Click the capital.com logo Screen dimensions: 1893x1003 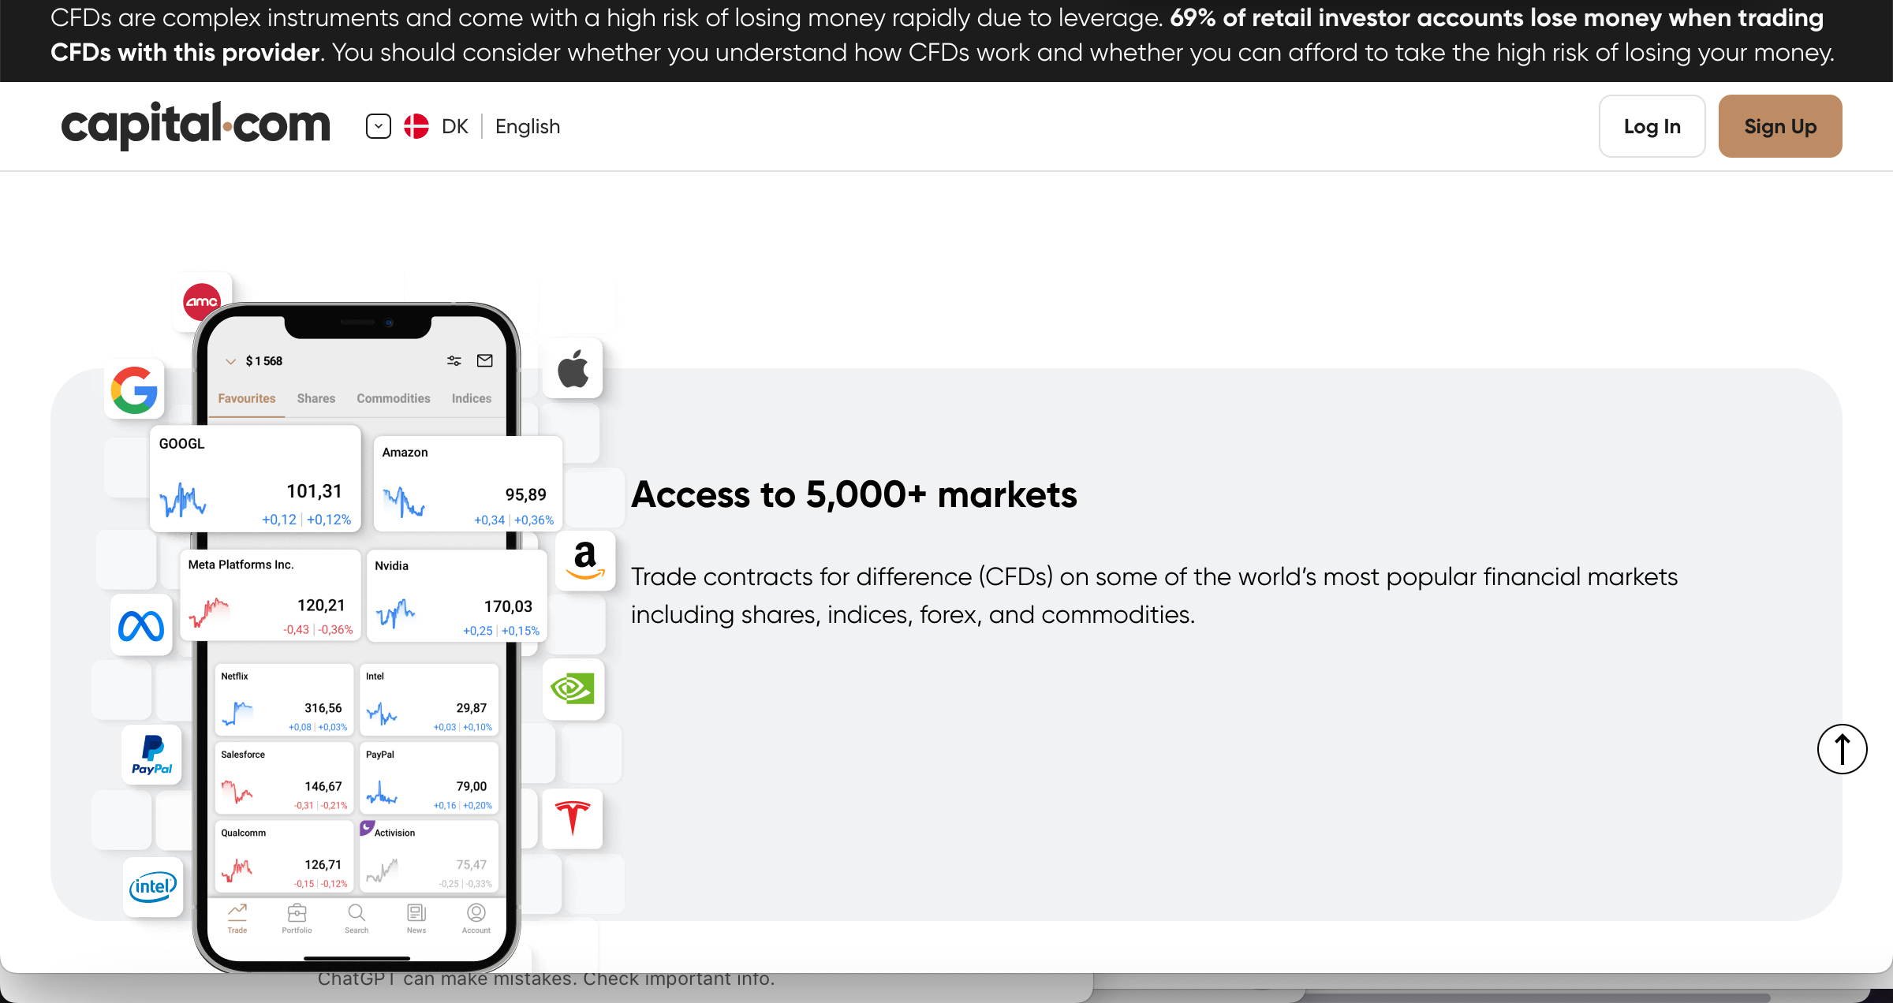[196, 125]
